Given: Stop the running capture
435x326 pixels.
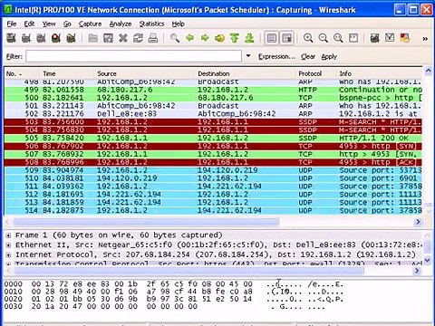Looking at the screenshot, I should 56,38.
